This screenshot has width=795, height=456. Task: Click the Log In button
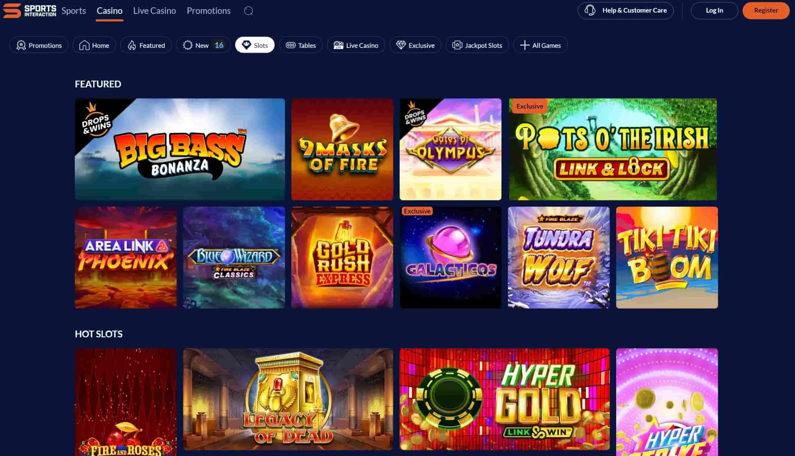click(x=714, y=11)
